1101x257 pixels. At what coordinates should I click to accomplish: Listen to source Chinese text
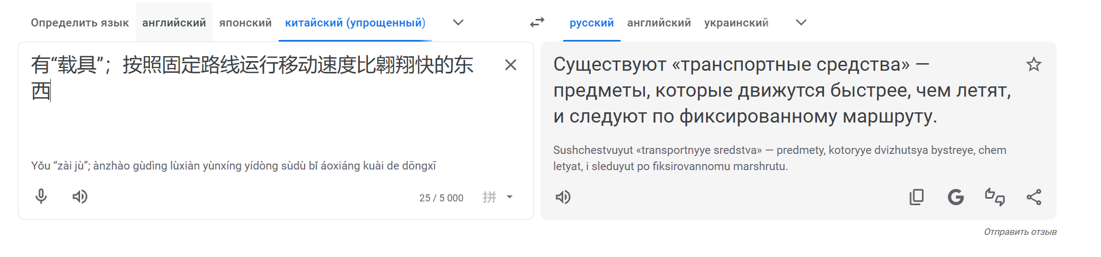click(x=80, y=197)
